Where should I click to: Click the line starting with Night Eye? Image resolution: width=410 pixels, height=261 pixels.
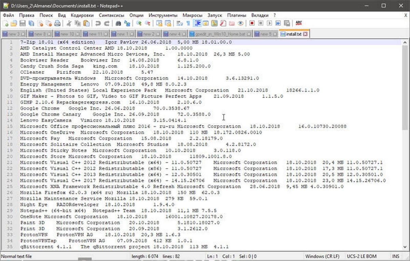(x=97, y=204)
